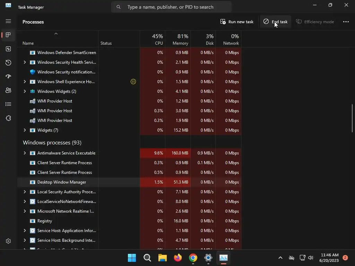Expand Antimalware Service Executable row

click(25, 153)
